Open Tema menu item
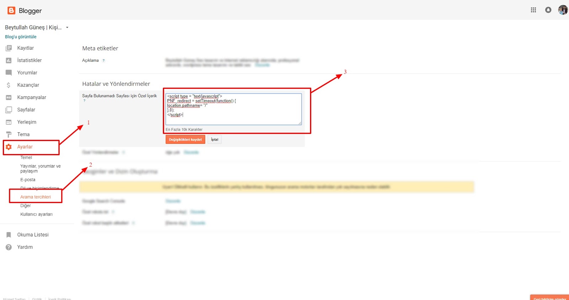Image resolution: width=569 pixels, height=300 pixels. point(23,135)
